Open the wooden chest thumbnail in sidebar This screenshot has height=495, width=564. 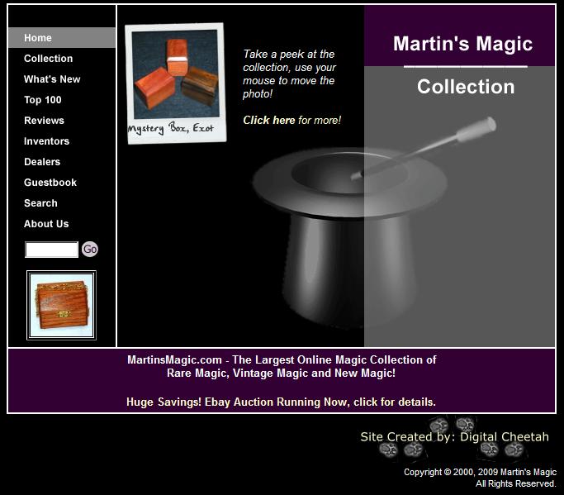pyautogui.click(x=61, y=305)
